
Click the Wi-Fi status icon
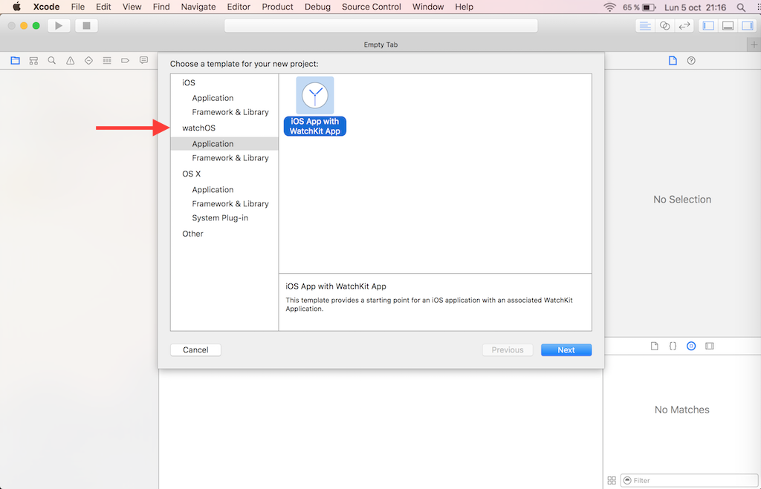[x=609, y=7]
